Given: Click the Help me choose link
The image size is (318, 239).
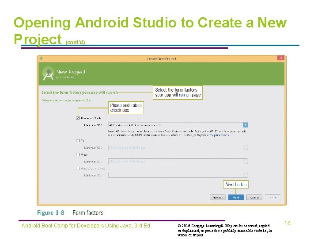Looking at the screenshot, I should tap(220, 135).
